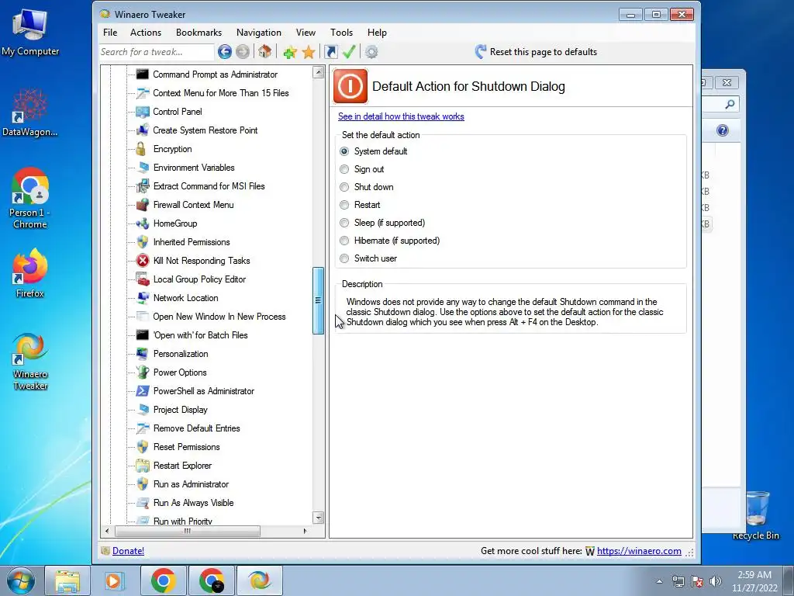This screenshot has width=794, height=596.
Task: Open the View menu
Action: pyautogui.click(x=306, y=33)
